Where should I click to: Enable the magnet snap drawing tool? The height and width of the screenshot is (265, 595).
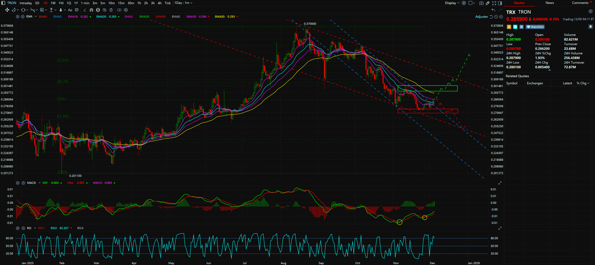click(91, 10)
